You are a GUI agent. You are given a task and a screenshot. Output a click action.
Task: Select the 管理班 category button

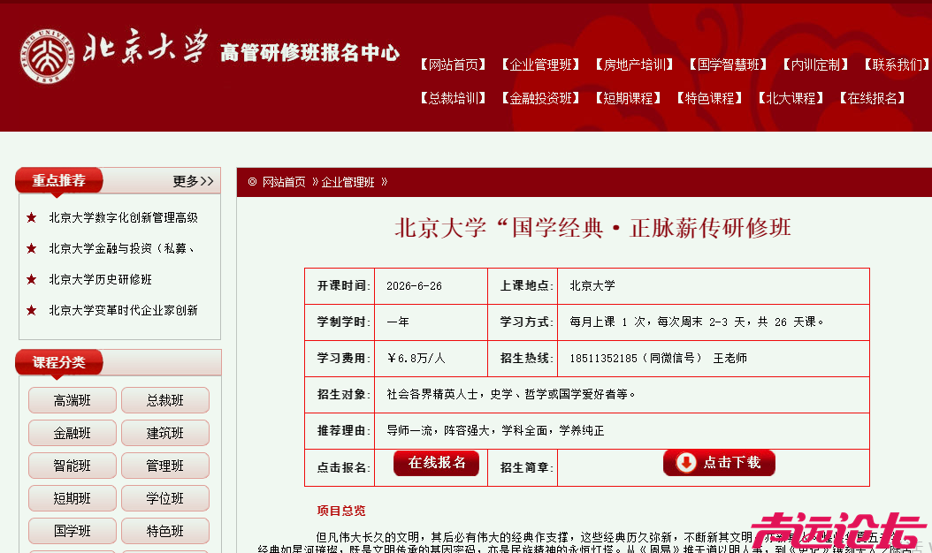click(165, 466)
